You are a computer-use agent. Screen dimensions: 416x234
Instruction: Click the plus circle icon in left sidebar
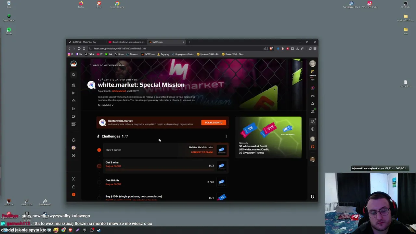click(73, 156)
